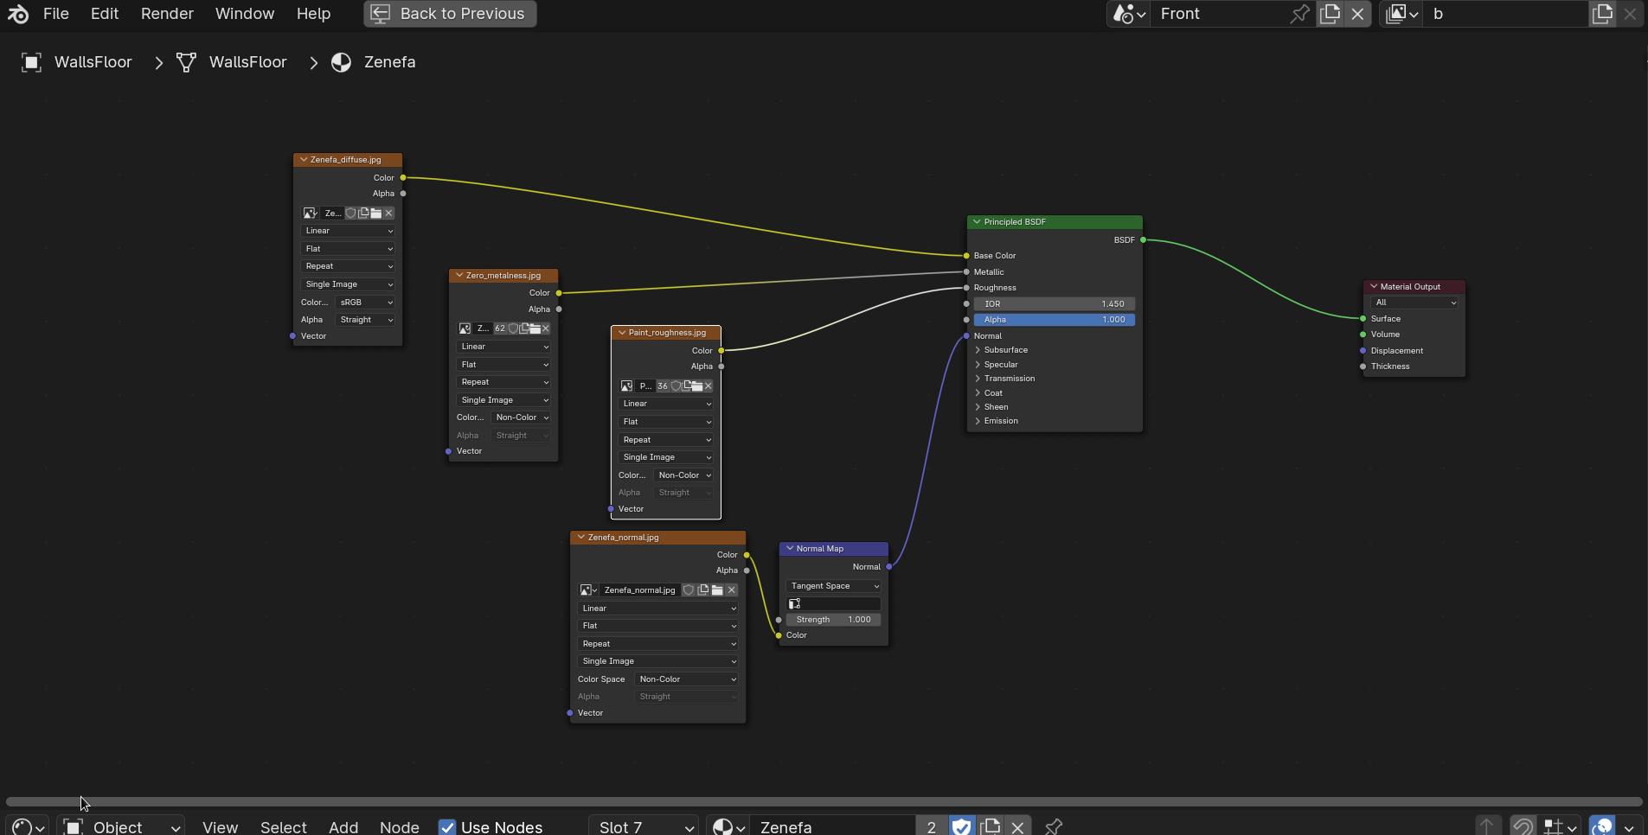
Task: Toggle overlays in the node editor header
Action: 1602,826
